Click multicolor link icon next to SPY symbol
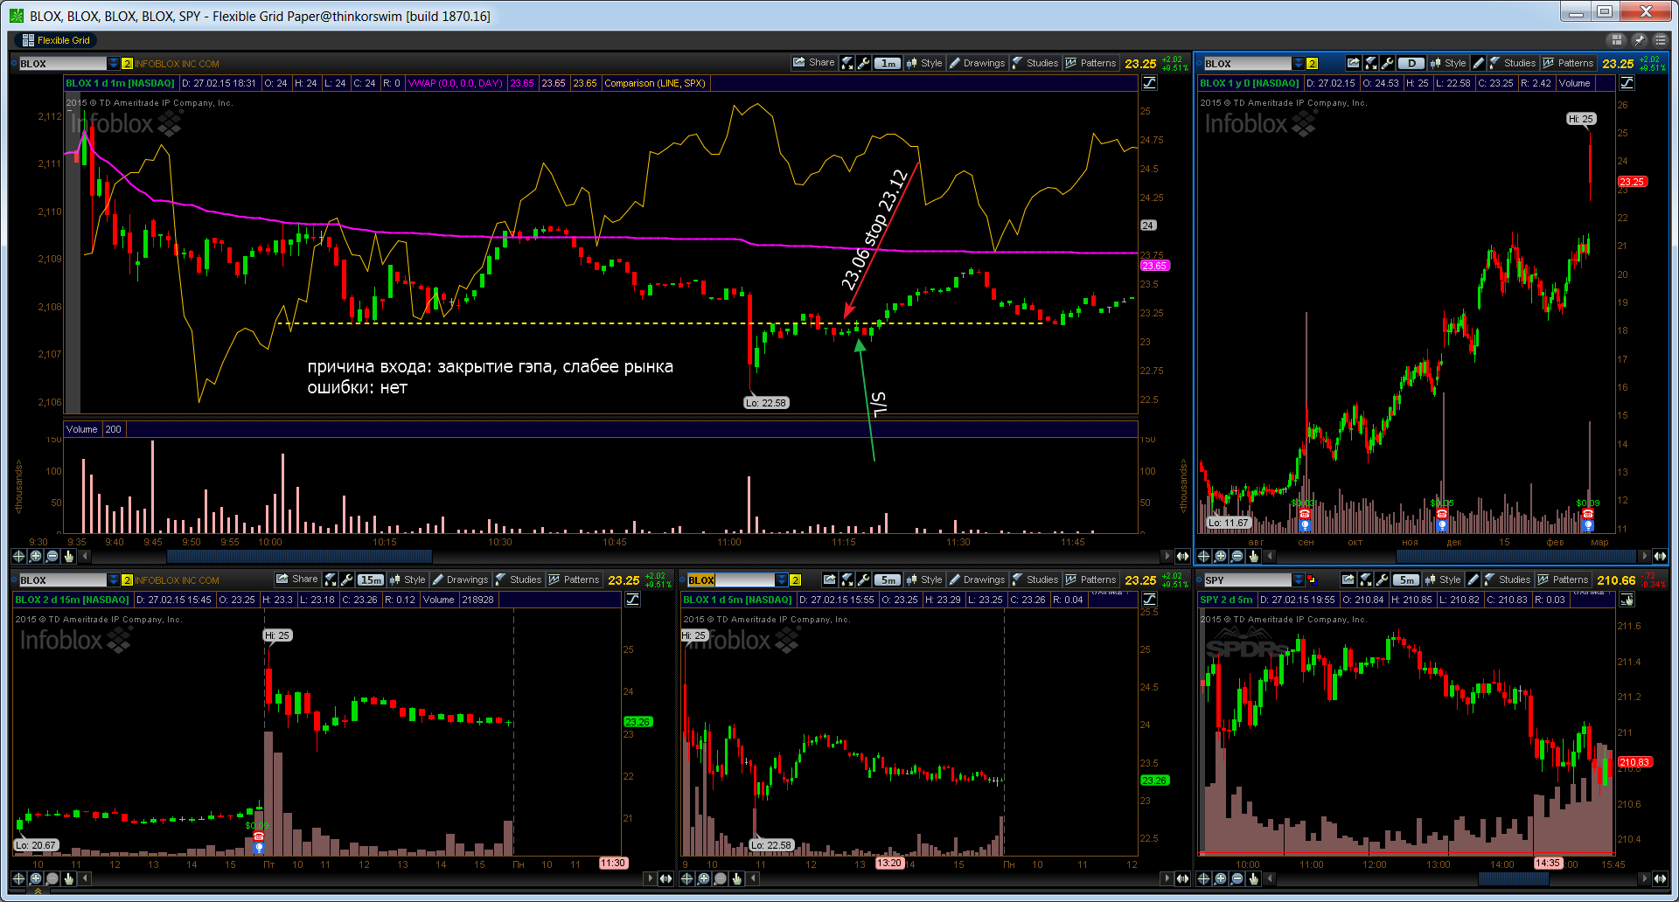Viewport: 1679px width, 902px height. (x=1312, y=579)
